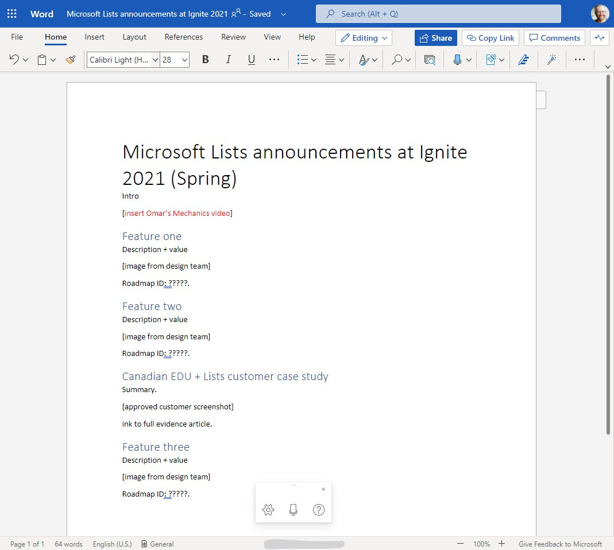Zoom out with minus button
This screenshot has height=550, width=614.
(461, 544)
